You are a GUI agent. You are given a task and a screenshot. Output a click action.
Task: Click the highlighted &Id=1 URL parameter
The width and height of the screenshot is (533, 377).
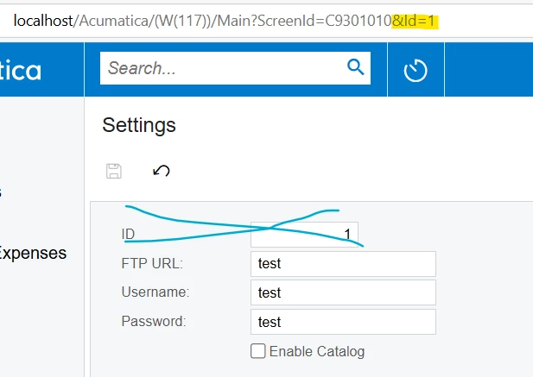[416, 19]
